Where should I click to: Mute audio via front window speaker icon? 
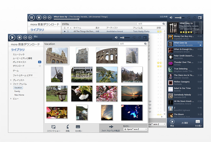[116, 38]
